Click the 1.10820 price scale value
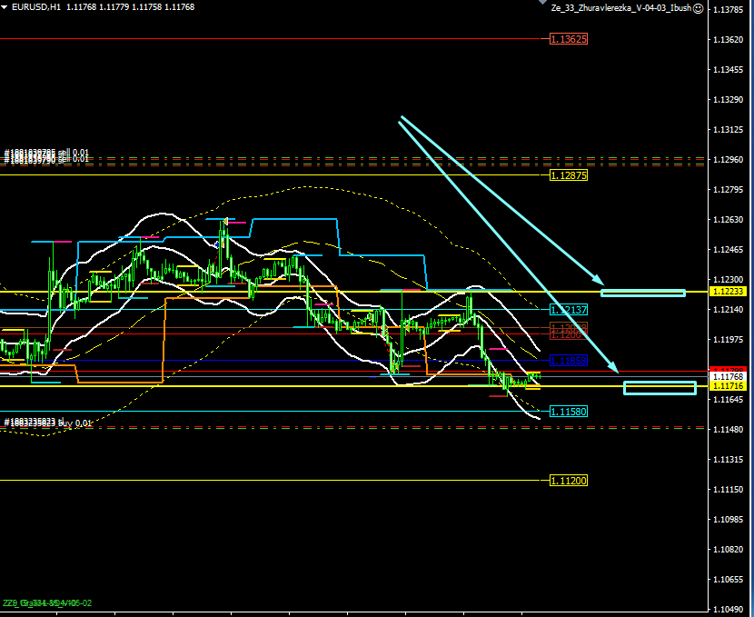754x617 pixels. click(x=729, y=550)
